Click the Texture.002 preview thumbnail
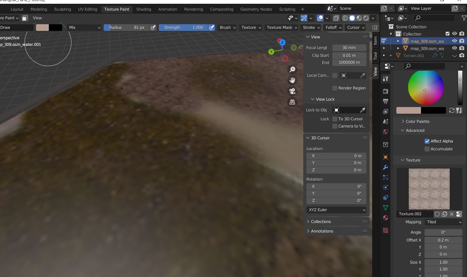 (x=429, y=189)
